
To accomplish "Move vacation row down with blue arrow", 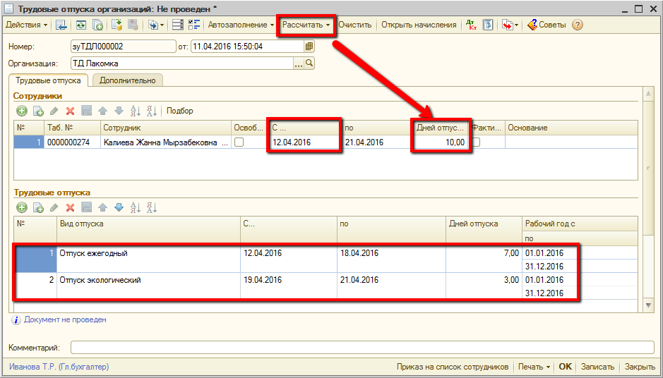I will click(x=119, y=207).
